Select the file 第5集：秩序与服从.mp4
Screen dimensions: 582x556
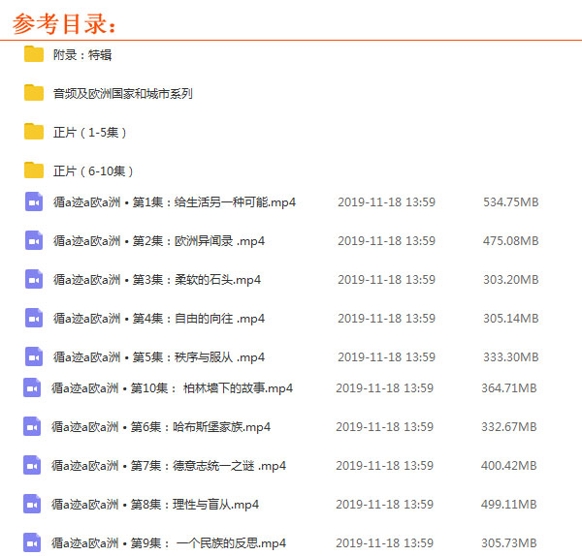(x=159, y=357)
